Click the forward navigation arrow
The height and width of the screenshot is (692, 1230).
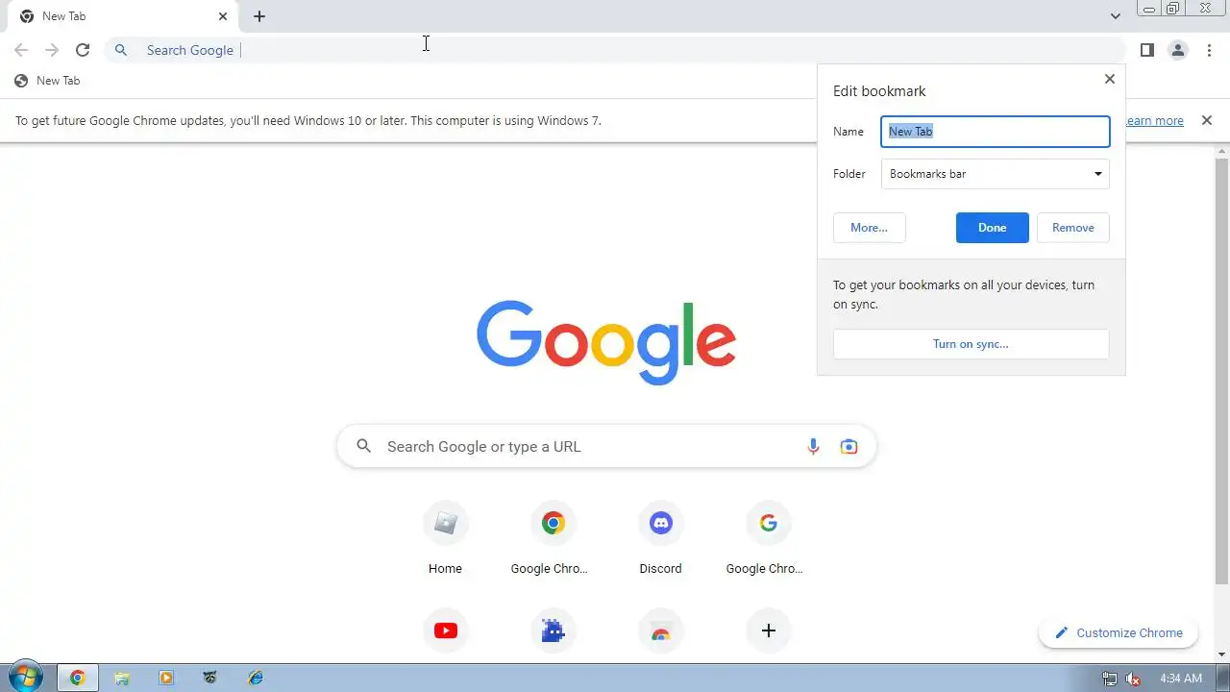pyautogui.click(x=52, y=50)
